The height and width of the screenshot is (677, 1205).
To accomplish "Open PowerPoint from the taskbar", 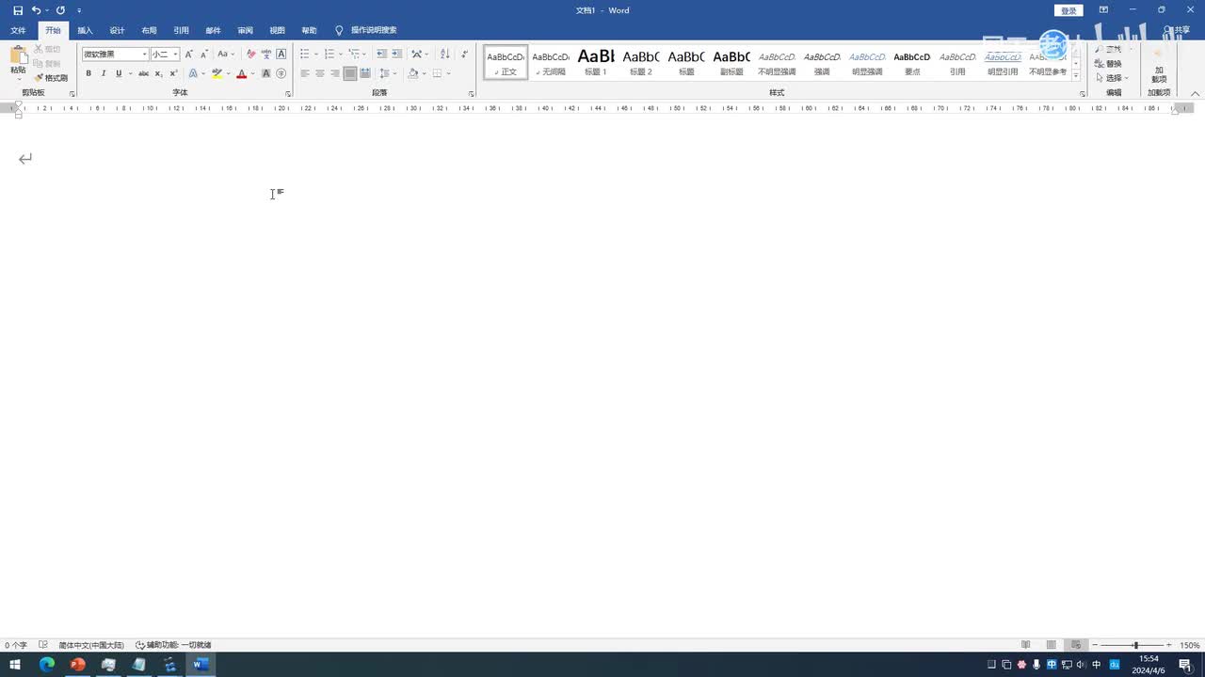I will [77, 665].
